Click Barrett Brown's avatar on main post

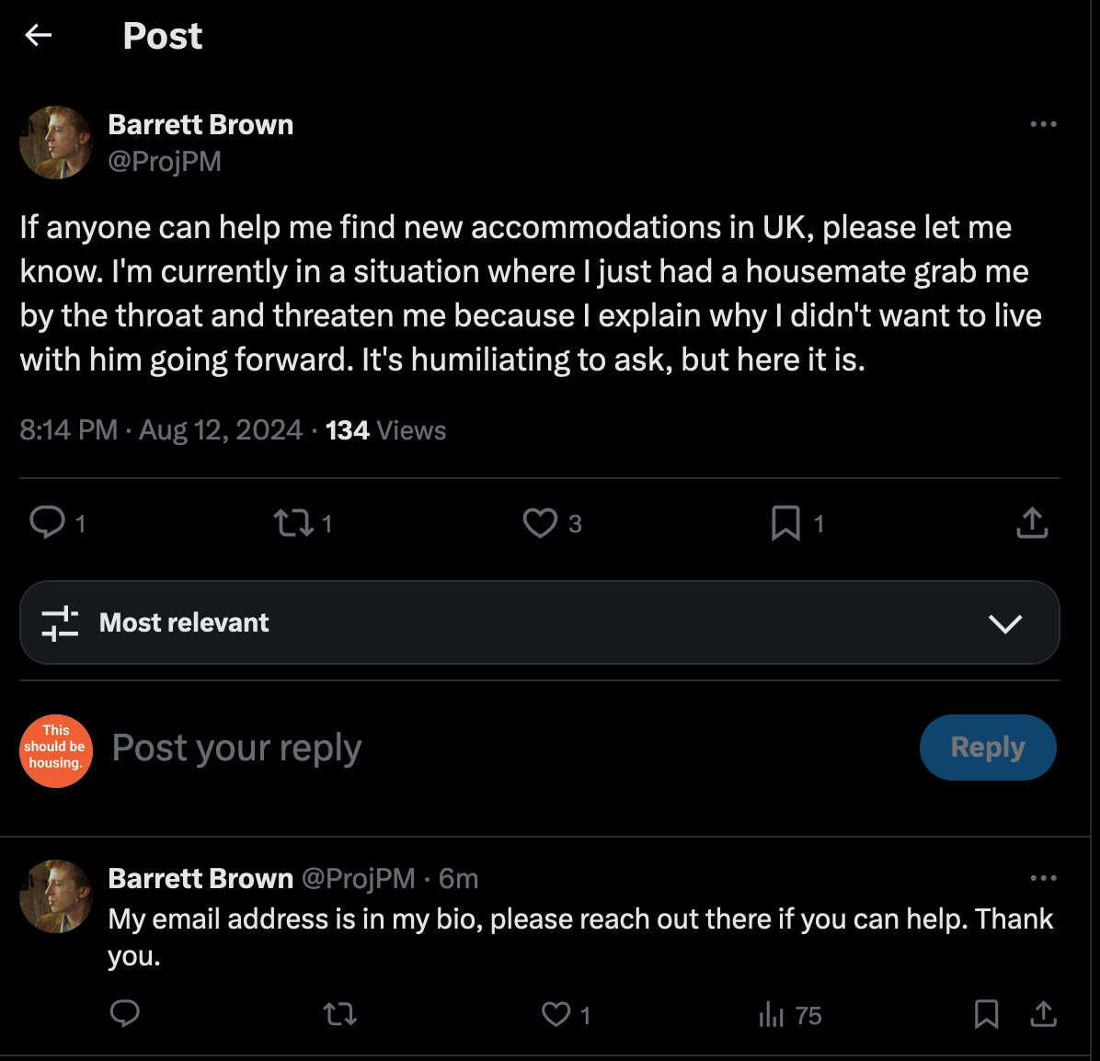[x=56, y=143]
